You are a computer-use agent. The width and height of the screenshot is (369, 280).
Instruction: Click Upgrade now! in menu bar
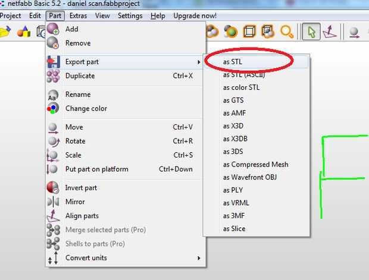point(195,15)
